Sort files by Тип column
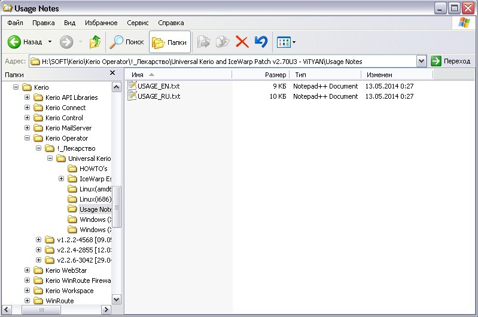Image resolution: width=478 pixels, height=317 pixels. coord(325,75)
